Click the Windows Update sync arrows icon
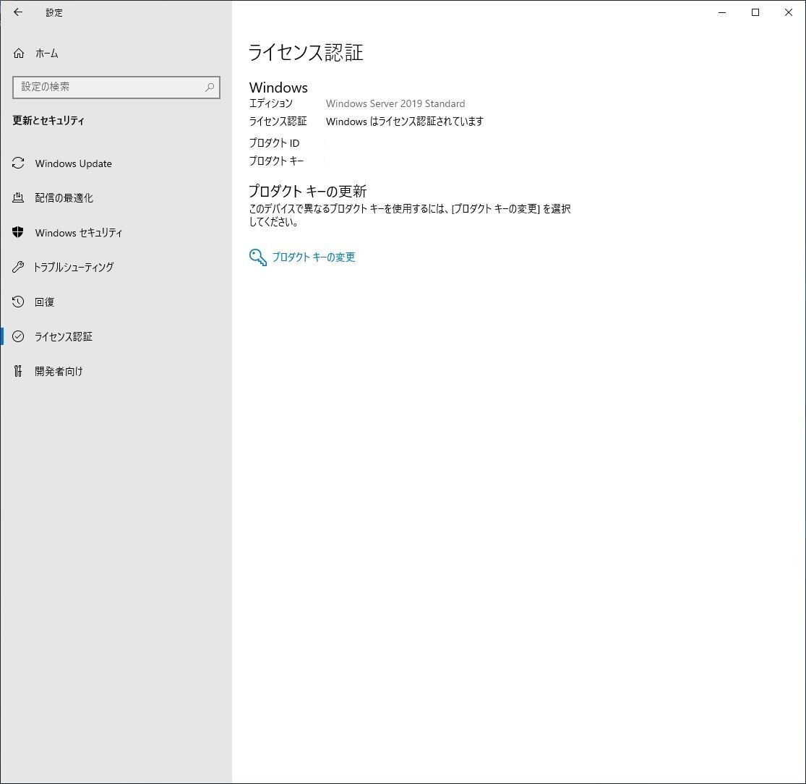This screenshot has width=806, height=784. click(x=19, y=163)
